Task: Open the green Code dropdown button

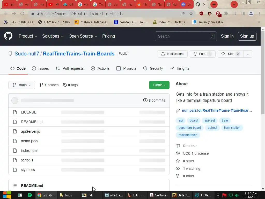Action: click(x=159, y=85)
